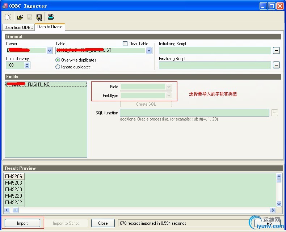
Task: Switch to Data from ODBC tab
Action: click(18, 28)
